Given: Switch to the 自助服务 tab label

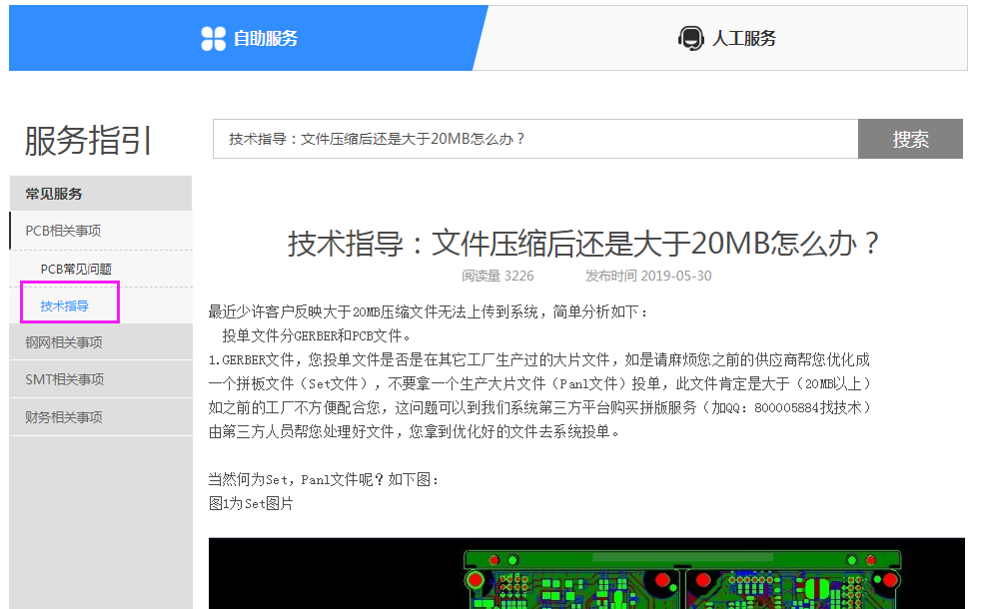Looking at the screenshot, I should pos(266,39).
